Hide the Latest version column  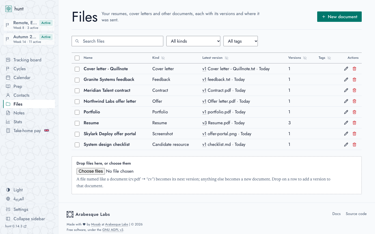[227, 58]
